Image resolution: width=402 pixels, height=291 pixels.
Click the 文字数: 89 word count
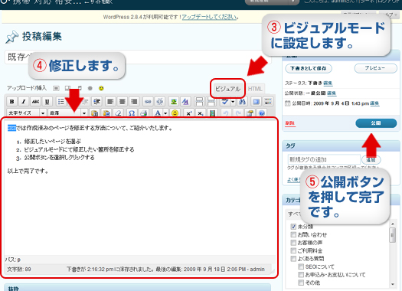[x=19, y=270]
